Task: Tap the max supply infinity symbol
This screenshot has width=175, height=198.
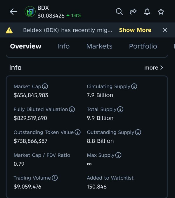Action: [89, 164]
